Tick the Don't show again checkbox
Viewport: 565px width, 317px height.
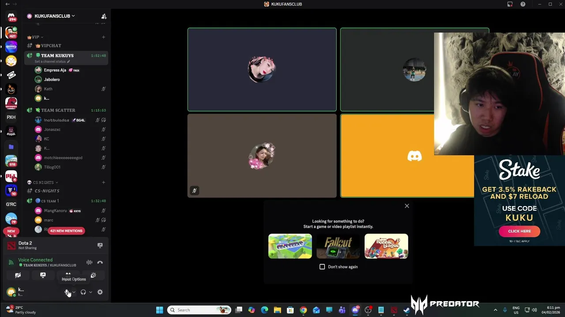point(322,267)
